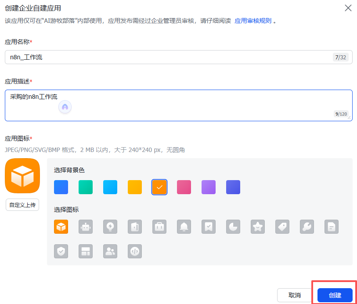Click the 取消 button
Screen dimensions: 357x304
(294, 295)
